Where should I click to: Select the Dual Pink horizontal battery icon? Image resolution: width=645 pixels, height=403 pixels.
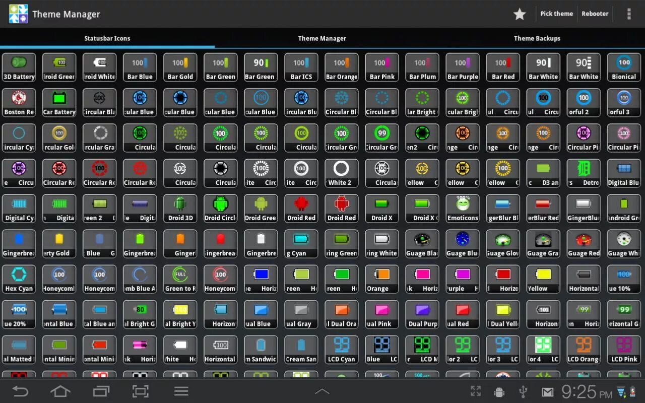382,314
